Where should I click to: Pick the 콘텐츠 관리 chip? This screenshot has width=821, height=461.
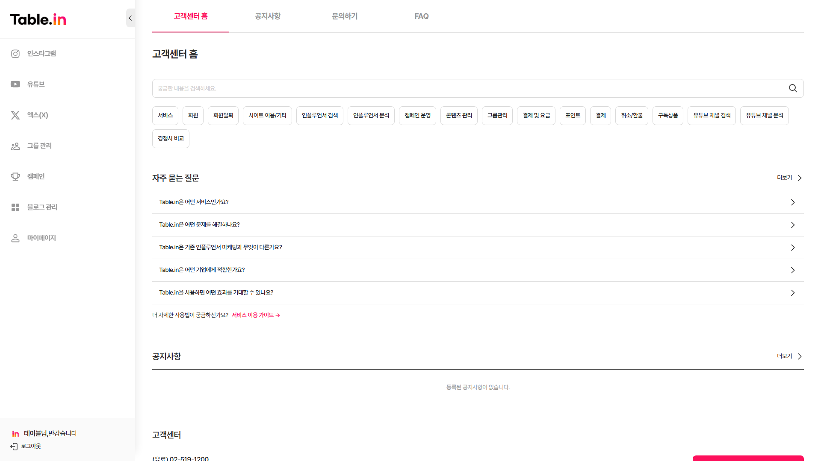tap(459, 116)
